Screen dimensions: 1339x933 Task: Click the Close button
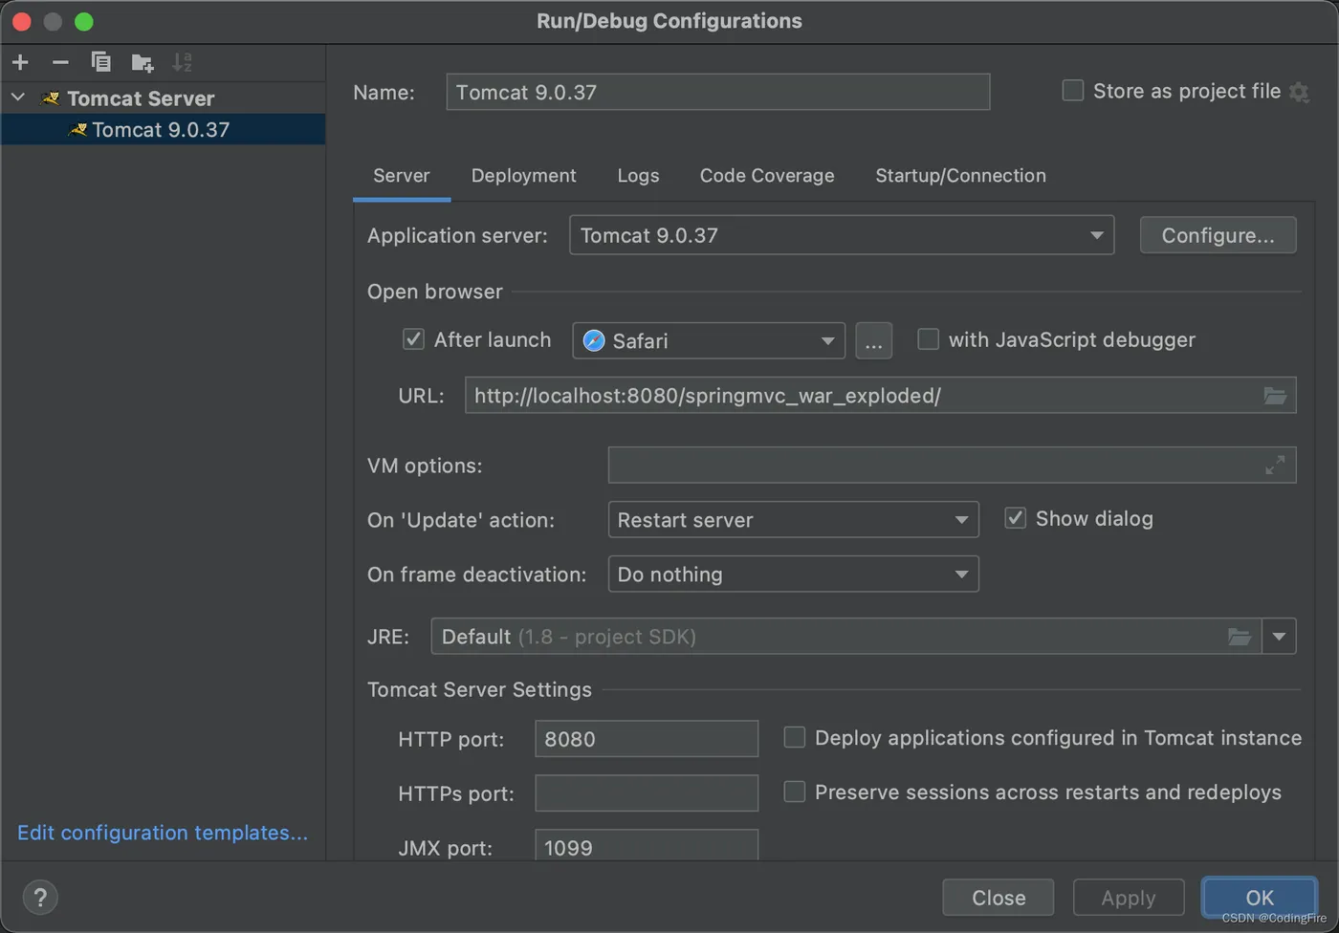[x=999, y=898]
